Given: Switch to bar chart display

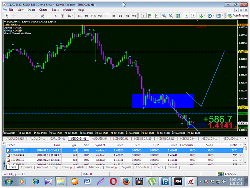Looking at the screenshot, I should [143, 16].
